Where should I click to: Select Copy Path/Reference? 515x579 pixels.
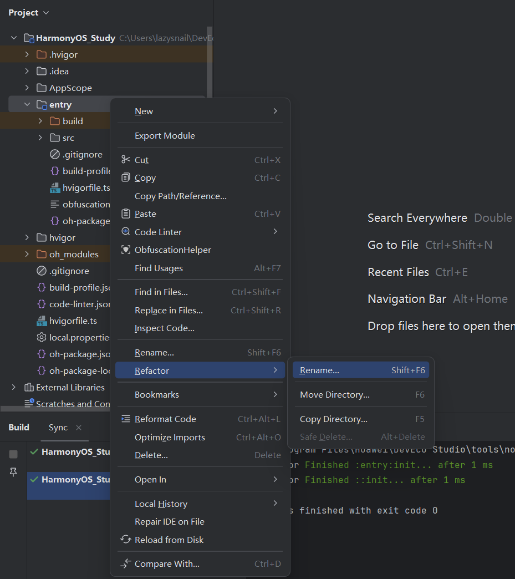200,196
